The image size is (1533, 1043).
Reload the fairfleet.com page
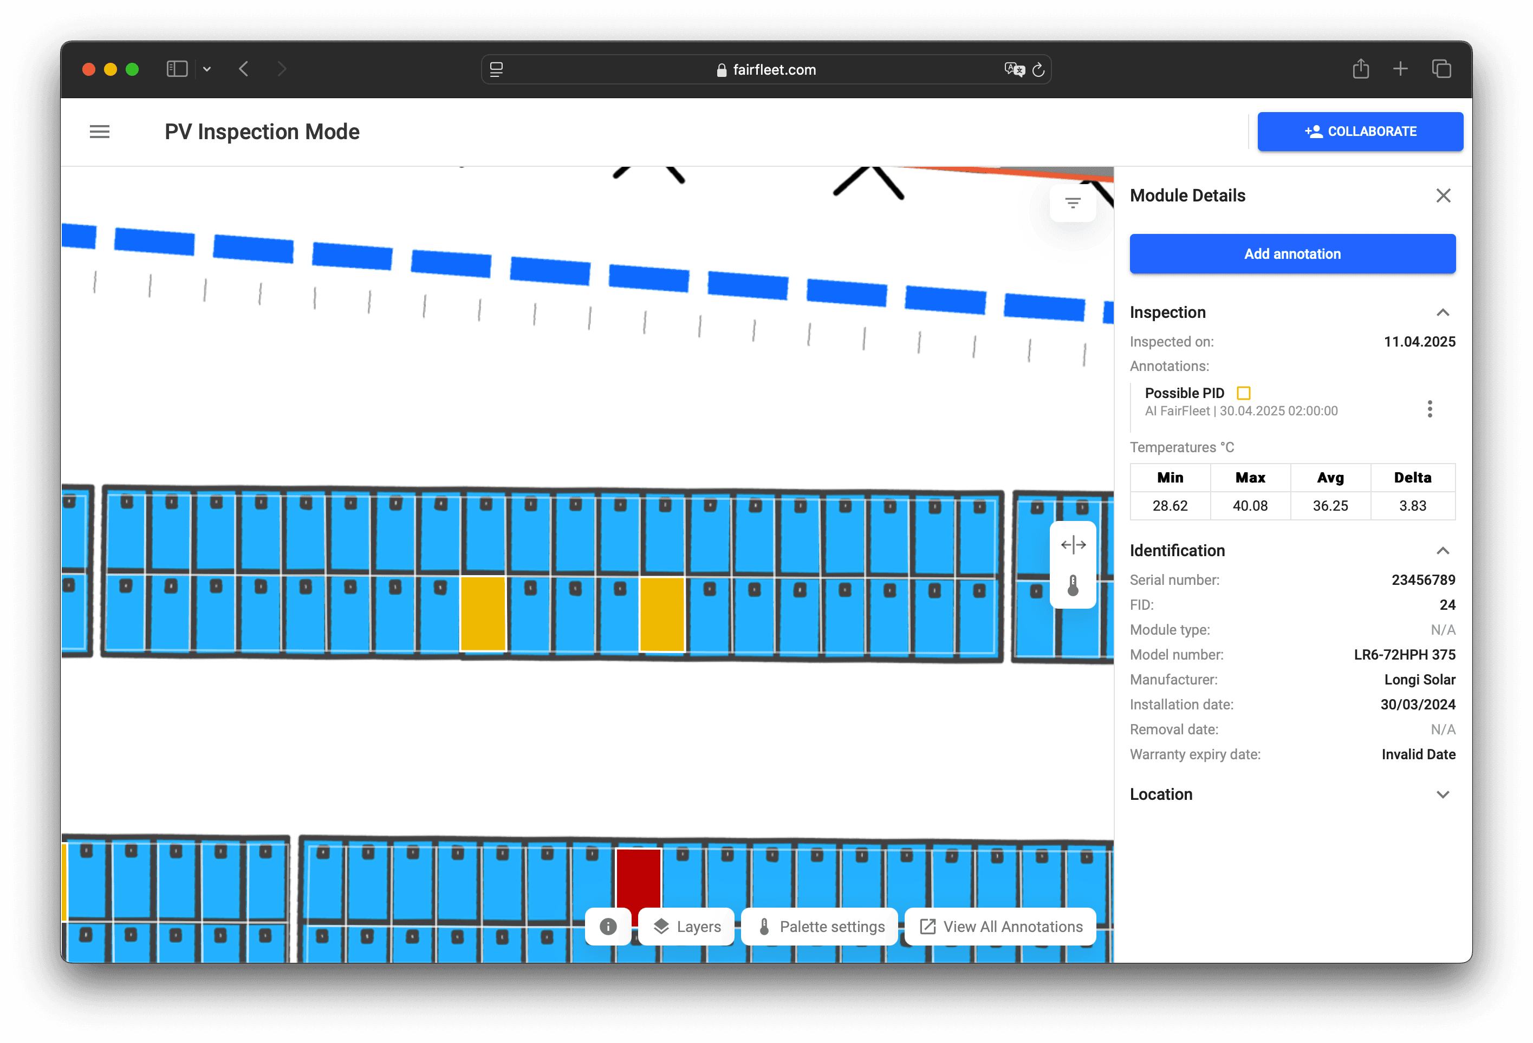[1038, 70]
